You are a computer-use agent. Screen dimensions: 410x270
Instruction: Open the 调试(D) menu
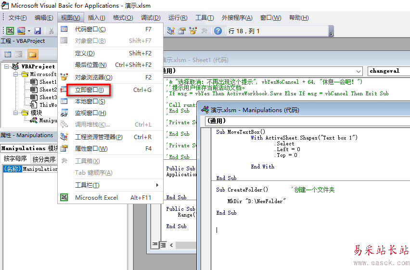tap(151, 17)
